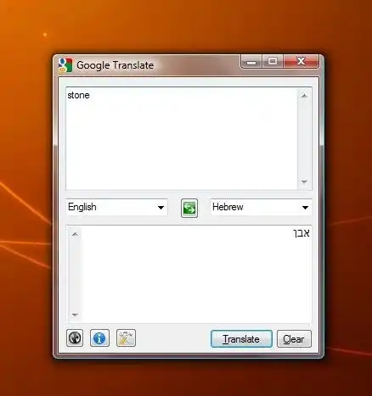Click the output box scrollbar down arrow
The image size is (372, 396).
coord(75,315)
